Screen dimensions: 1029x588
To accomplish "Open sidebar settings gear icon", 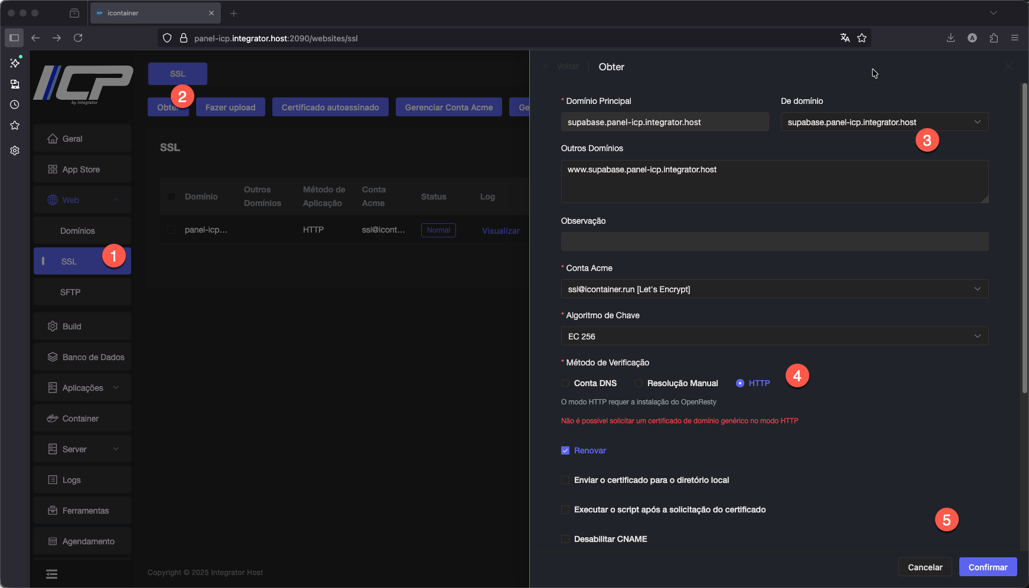I will click(x=15, y=151).
